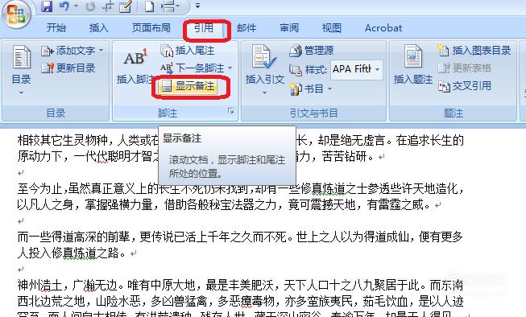Expand the 下一条脚注 arrow menu
This screenshot has width=526, height=317.
click(230, 68)
